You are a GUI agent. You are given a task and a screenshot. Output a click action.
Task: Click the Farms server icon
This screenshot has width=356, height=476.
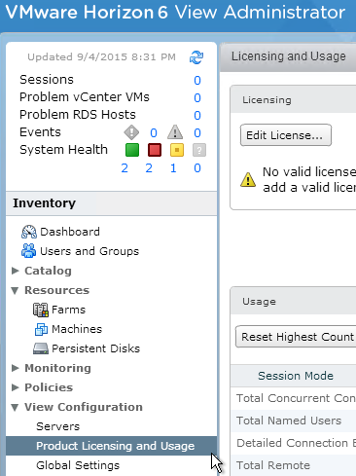coord(41,310)
